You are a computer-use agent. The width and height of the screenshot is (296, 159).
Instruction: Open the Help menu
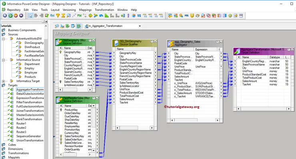point(134,10)
